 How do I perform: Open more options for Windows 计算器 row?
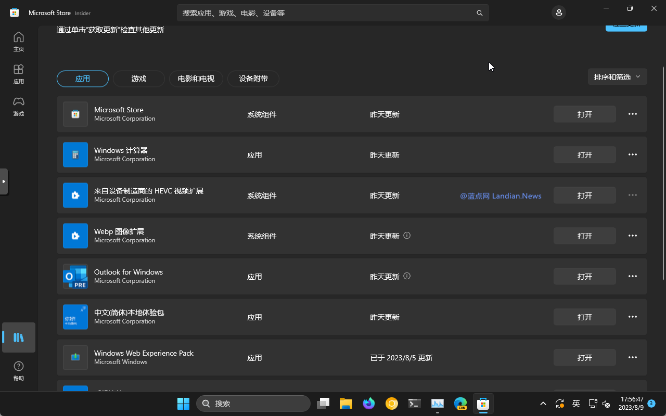pos(633,154)
